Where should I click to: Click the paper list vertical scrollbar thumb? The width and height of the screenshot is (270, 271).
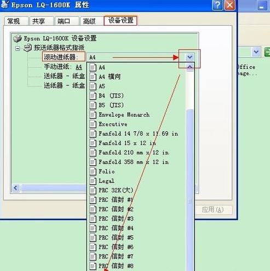coord(190,190)
